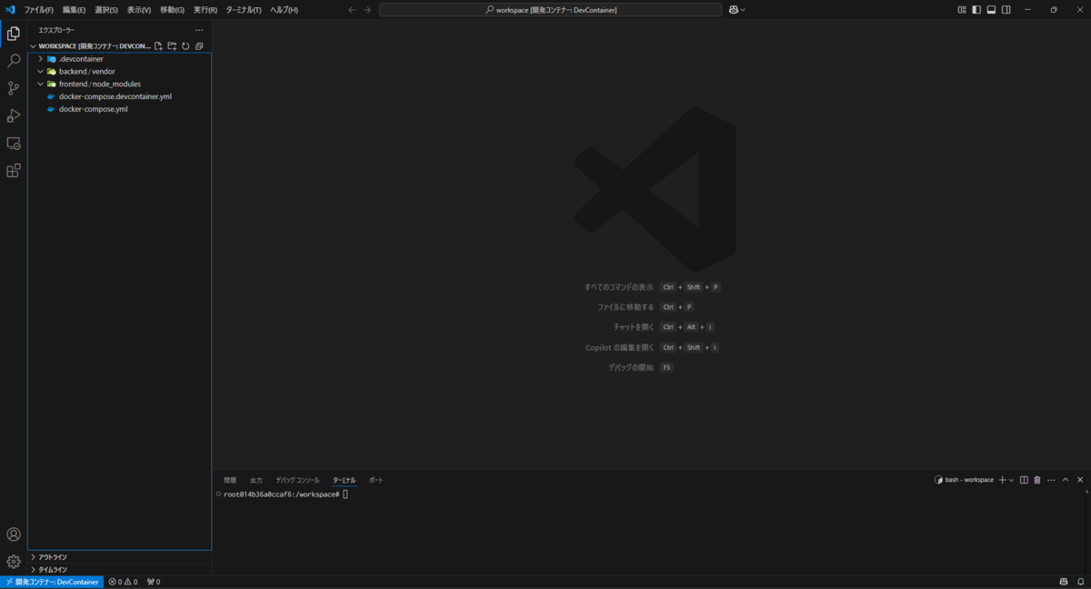Refresh the explorer file tree

(185, 45)
